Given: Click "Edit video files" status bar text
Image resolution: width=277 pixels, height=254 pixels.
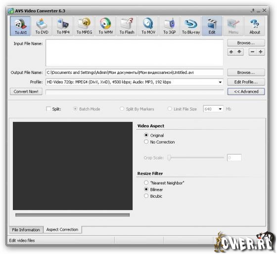Looking at the screenshot, I should tap(22, 241).
